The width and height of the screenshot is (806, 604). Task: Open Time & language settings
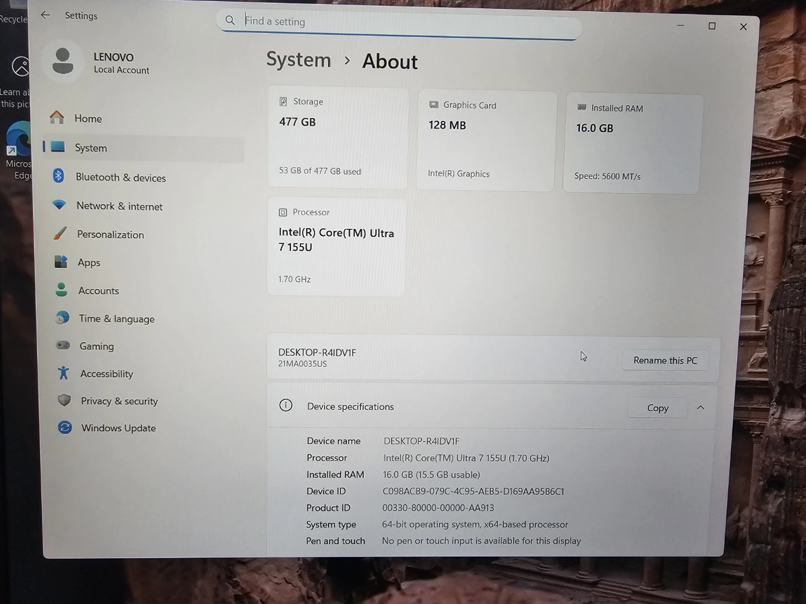click(x=146, y=318)
